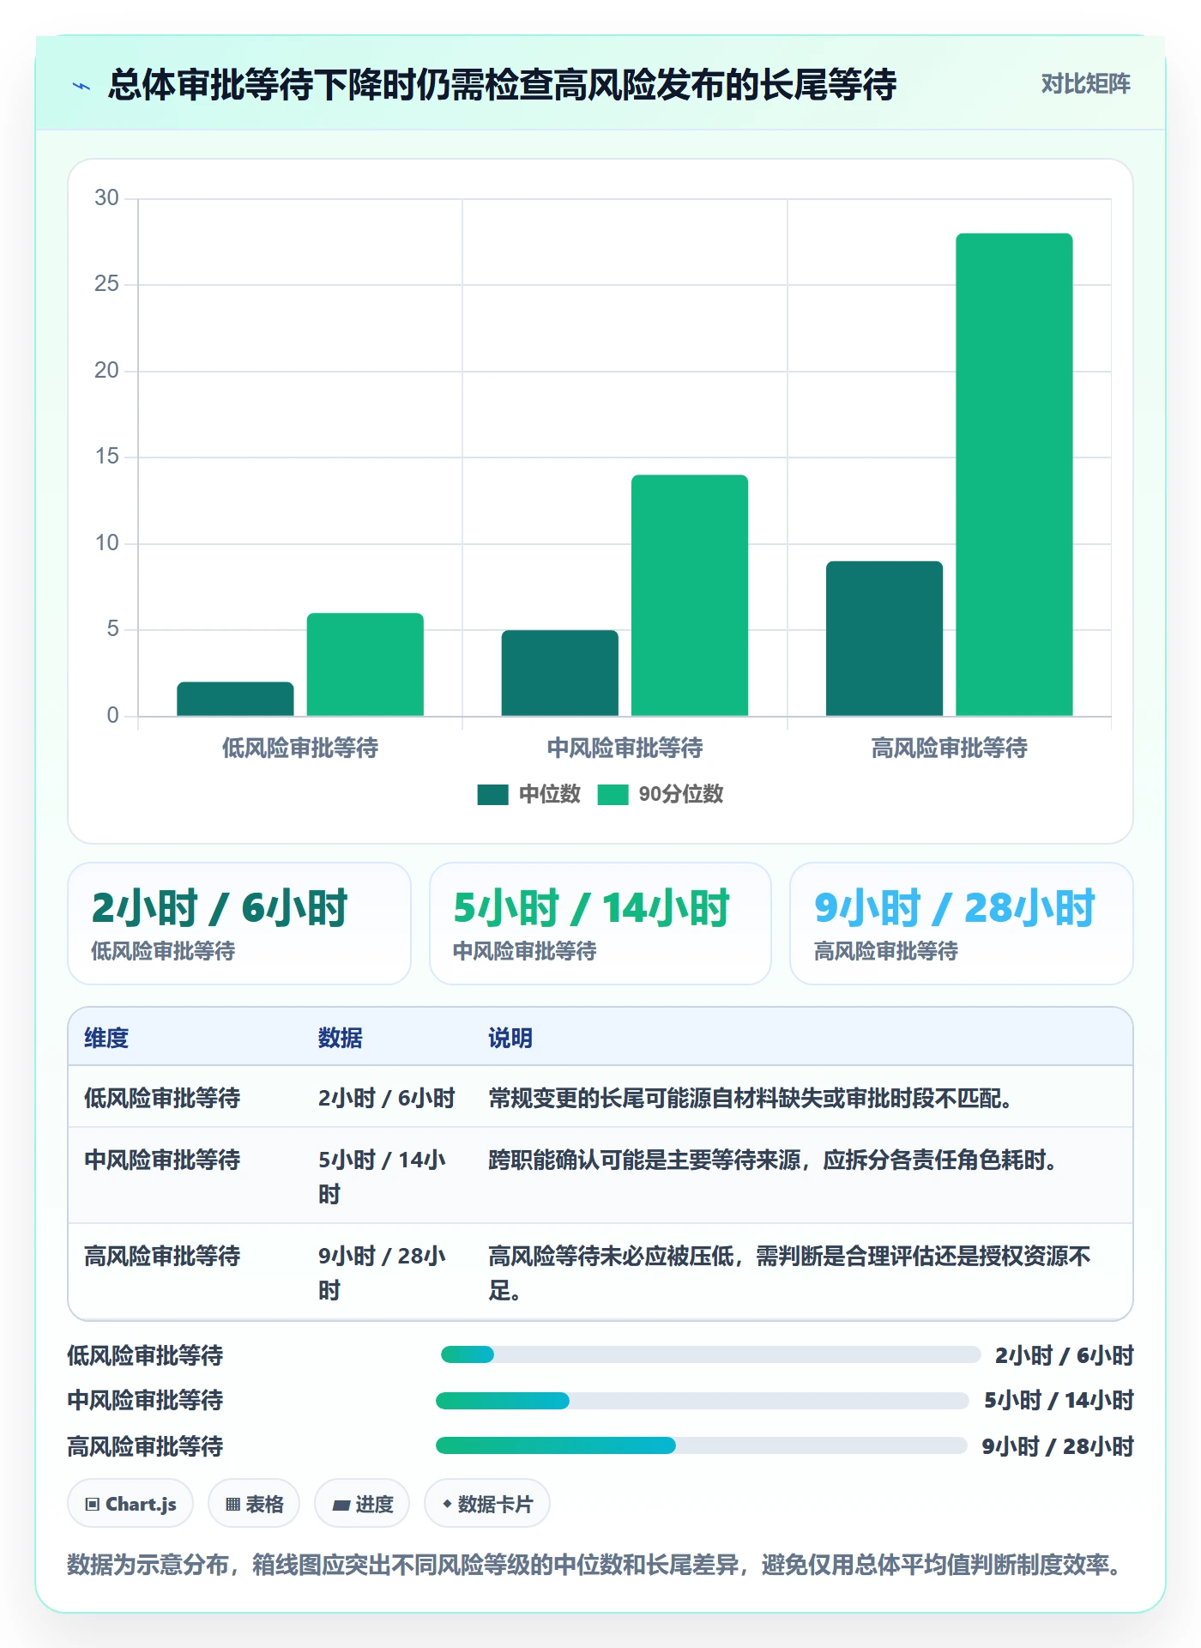Click the 90分位数 bar for 低风险审批等待
The height and width of the screenshot is (1648, 1201).
tap(365, 664)
